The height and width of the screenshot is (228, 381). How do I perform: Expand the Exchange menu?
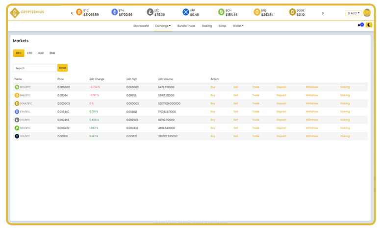[163, 25]
